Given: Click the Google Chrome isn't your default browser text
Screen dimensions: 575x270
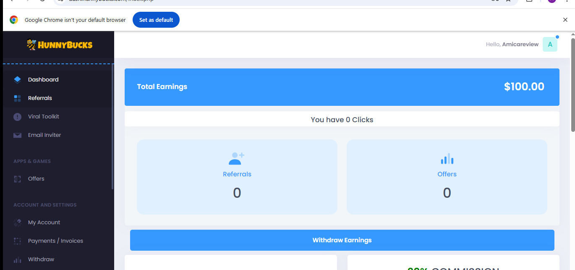Looking at the screenshot, I should (x=75, y=20).
